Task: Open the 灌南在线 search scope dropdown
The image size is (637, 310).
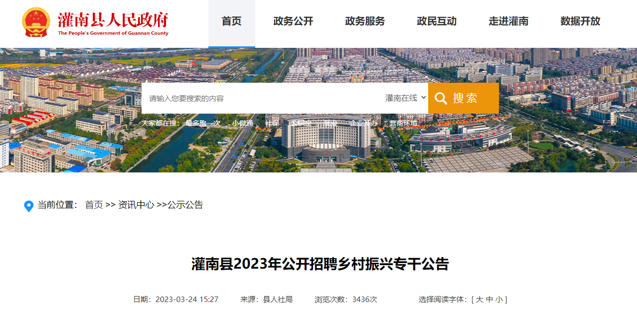Action: click(x=406, y=98)
